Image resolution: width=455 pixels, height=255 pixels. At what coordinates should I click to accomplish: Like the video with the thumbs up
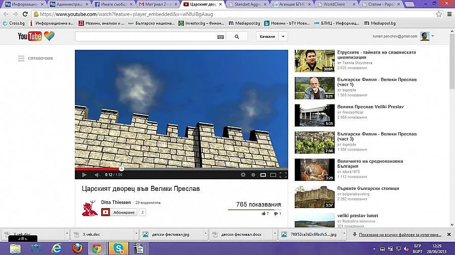[x=264, y=214]
